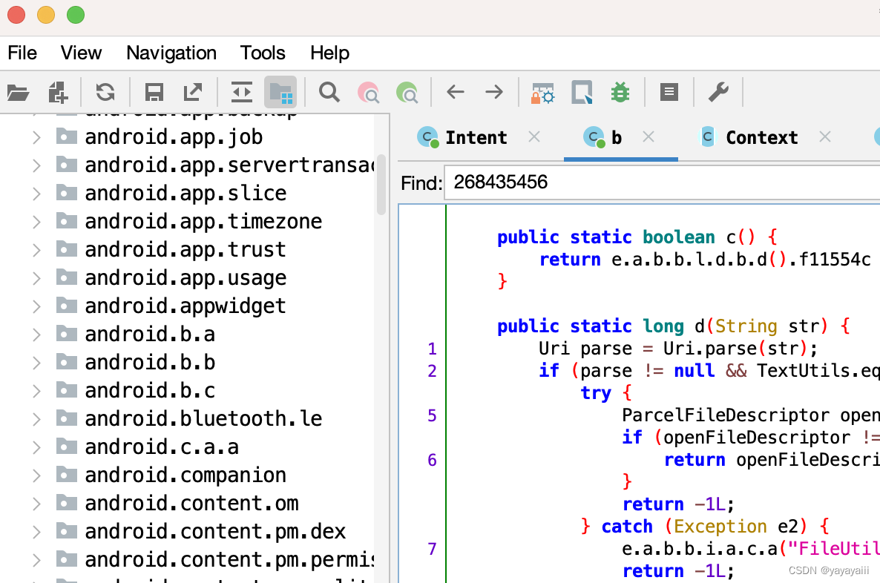Click the pink Class search icon

tap(368, 92)
